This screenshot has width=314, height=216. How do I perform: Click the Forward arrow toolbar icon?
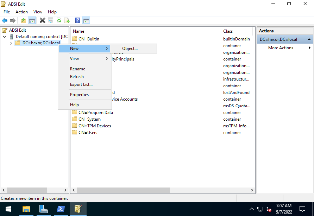click(x=13, y=20)
